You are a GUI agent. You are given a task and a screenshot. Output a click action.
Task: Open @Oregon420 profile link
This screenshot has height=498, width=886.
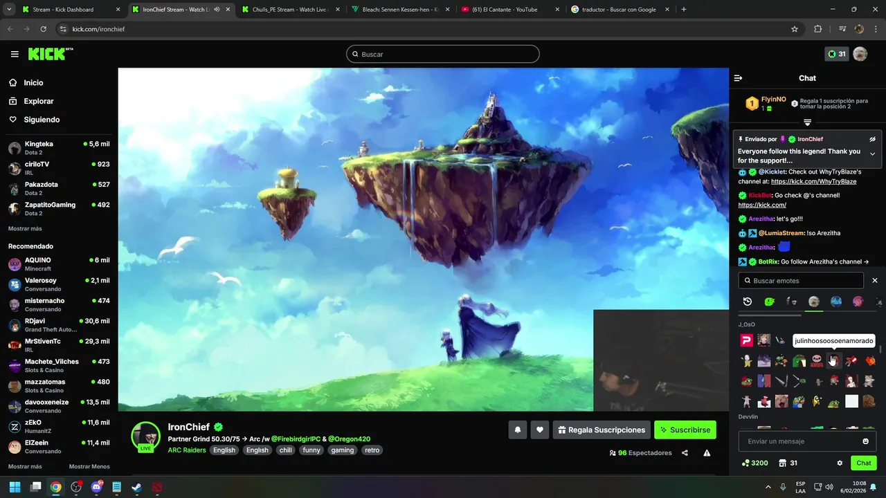click(349, 439)
